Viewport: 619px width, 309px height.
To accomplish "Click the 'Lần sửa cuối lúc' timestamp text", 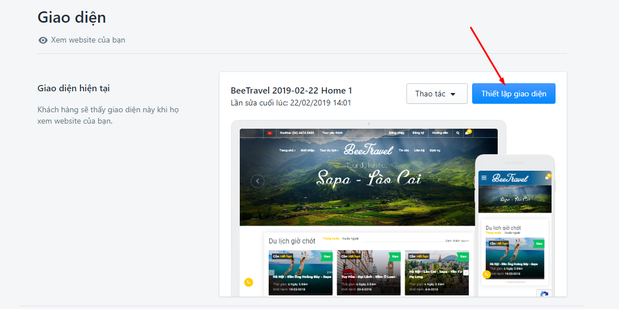I will click(x=291, y=103).
